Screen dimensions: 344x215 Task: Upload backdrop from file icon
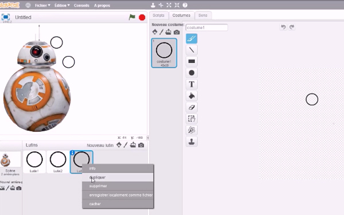click(13, 188)
